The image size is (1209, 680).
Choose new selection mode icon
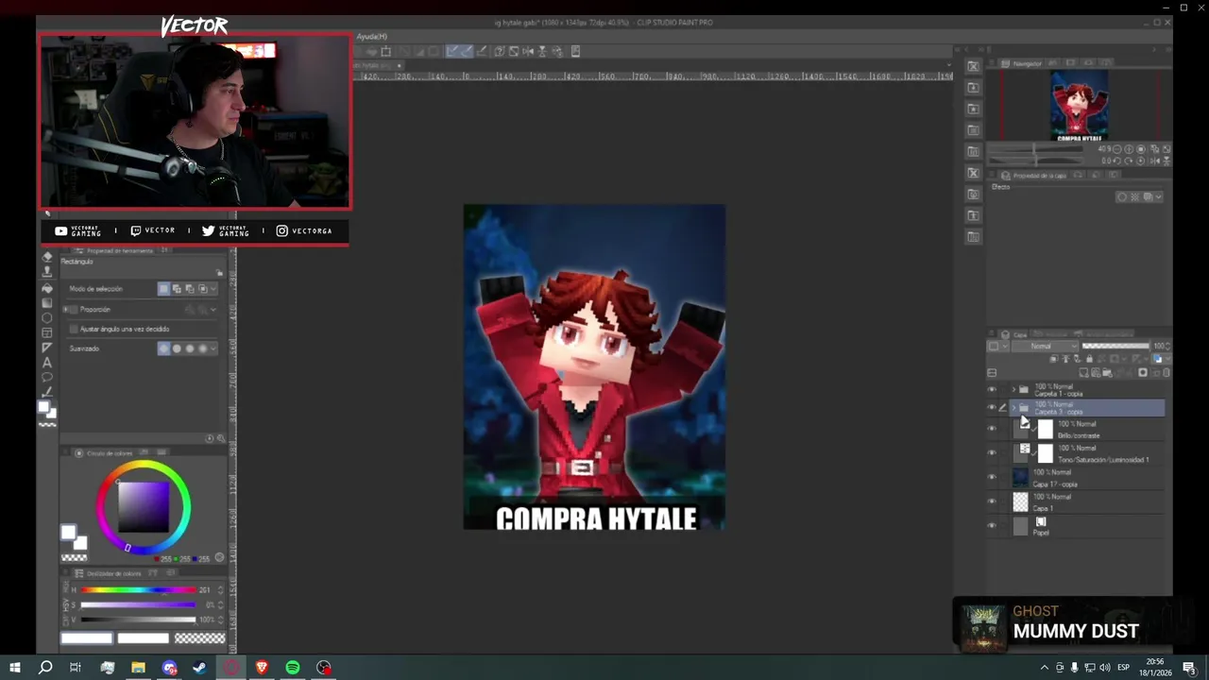(x=164, y=289)
